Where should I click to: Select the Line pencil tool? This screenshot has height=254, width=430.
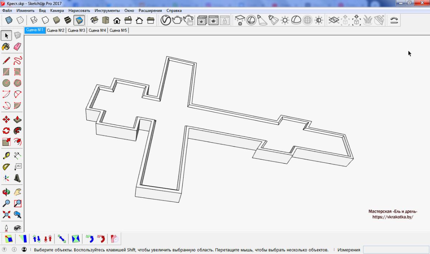pos(6,60)
